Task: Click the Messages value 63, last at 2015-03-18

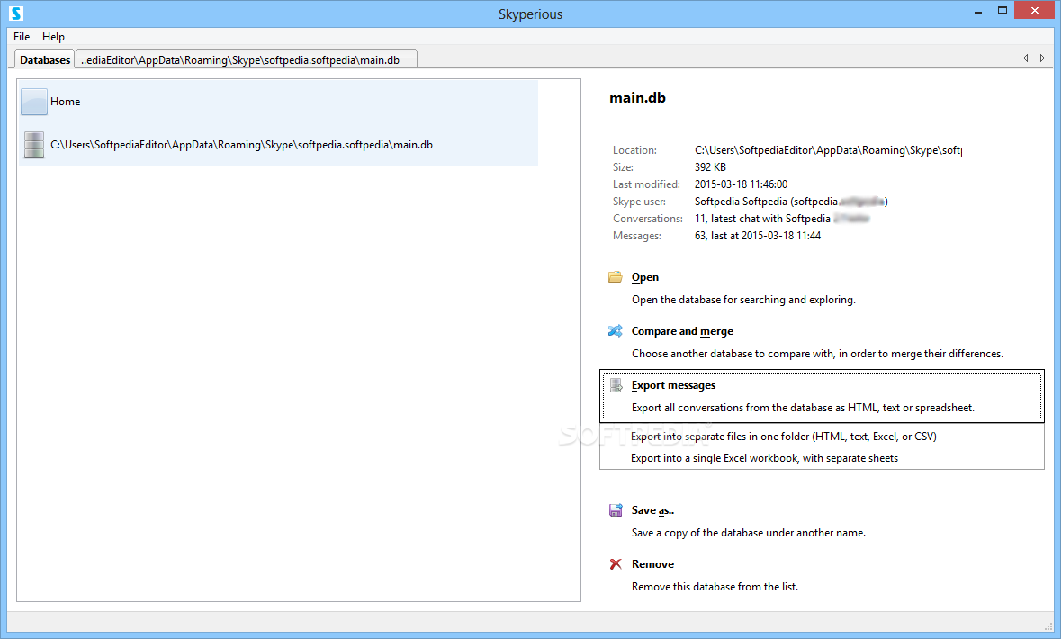Action: (757, 236)
